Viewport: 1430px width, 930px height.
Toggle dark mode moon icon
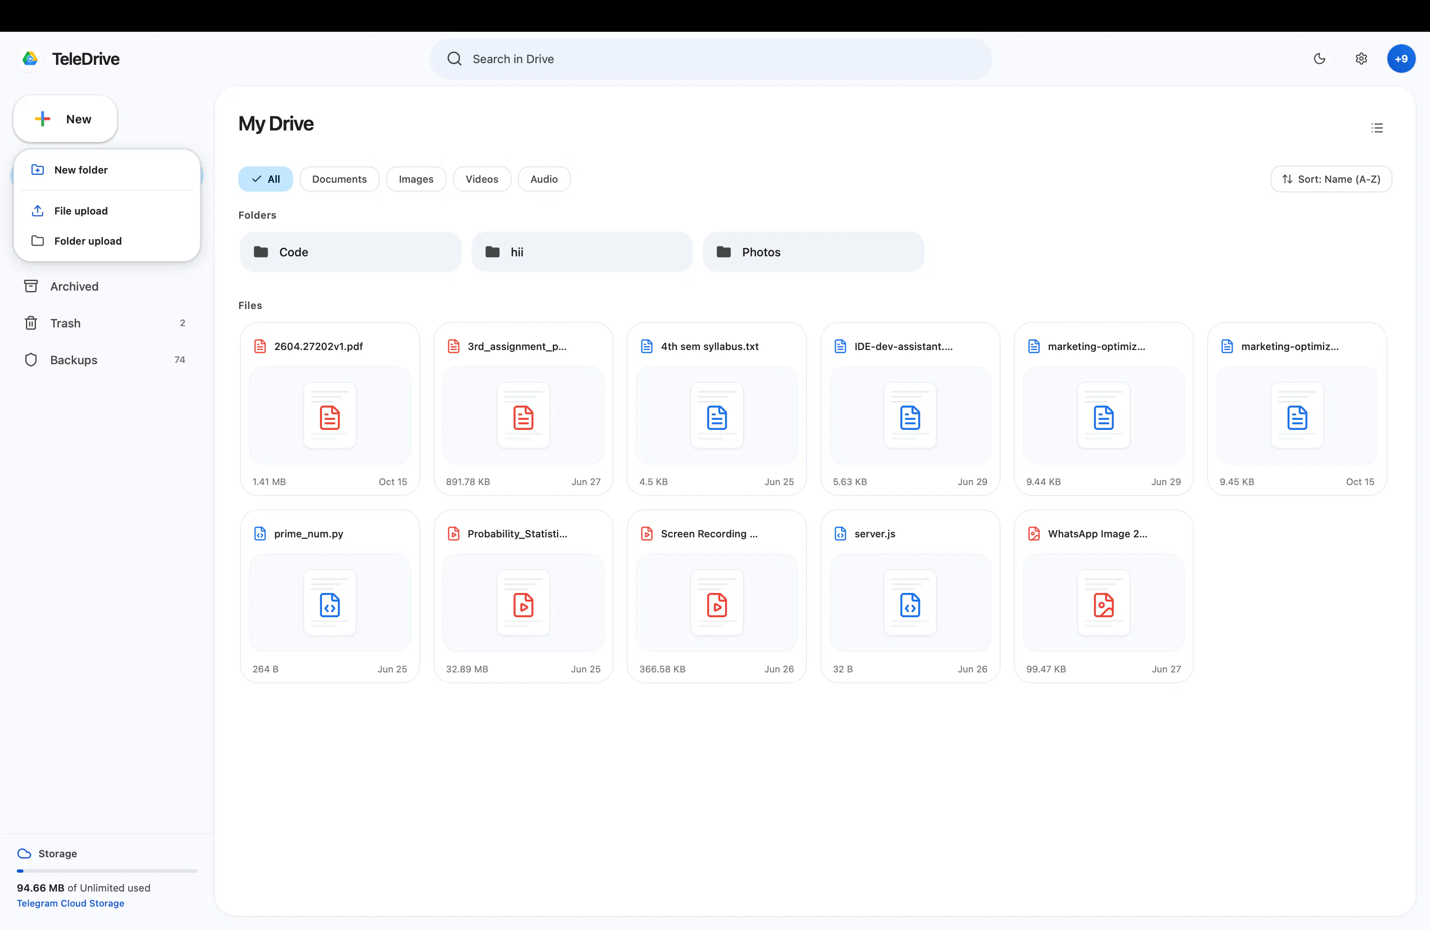(x=1320, y=58)
